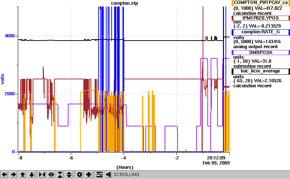The width and height of the screenshot is (290, 179).
Task: Click the SCROLLING status label
Action: [127, 175]
